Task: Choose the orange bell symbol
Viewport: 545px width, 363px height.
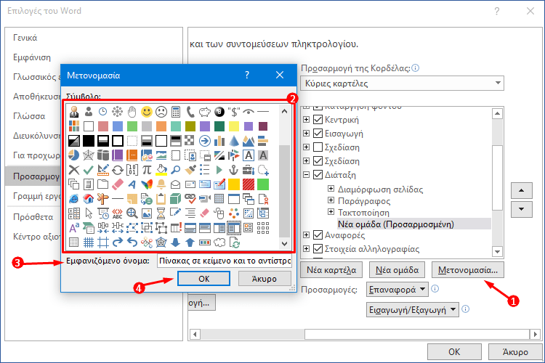Action: coord(161,184)
